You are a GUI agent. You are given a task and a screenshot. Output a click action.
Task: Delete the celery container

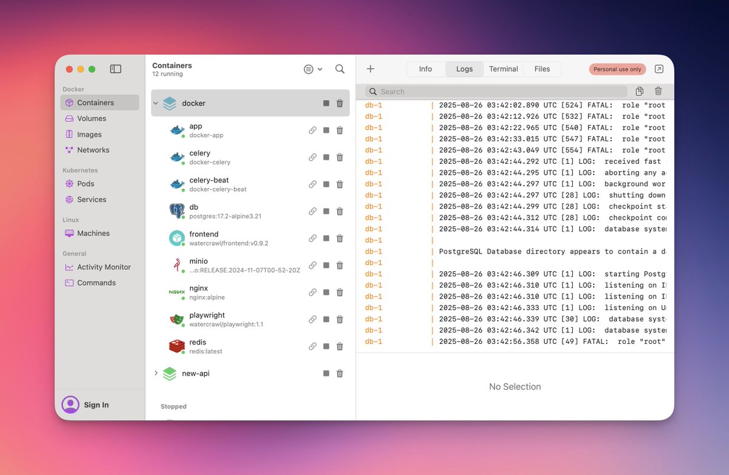click(340, 157)
